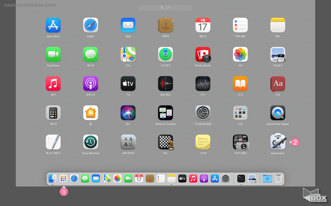Open Podcasts from the Dock

click(204, 178)
